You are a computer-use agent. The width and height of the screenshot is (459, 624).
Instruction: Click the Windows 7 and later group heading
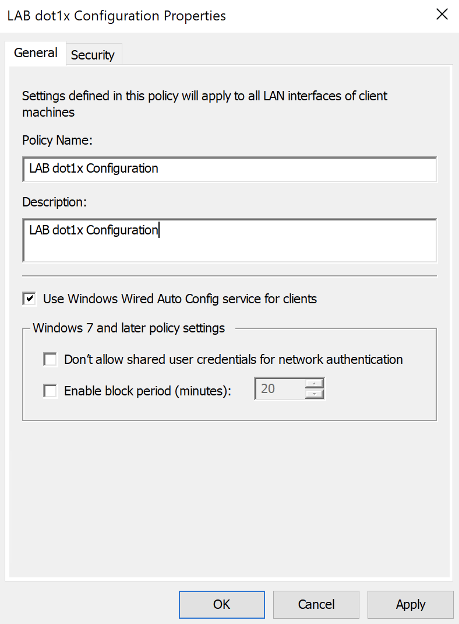coord(129,328)
